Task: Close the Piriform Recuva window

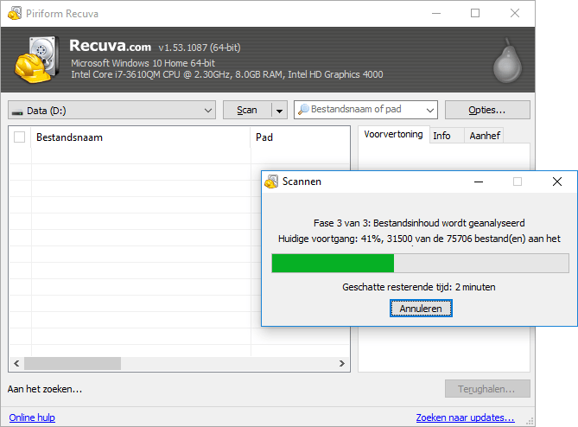Action: (515, 13)
